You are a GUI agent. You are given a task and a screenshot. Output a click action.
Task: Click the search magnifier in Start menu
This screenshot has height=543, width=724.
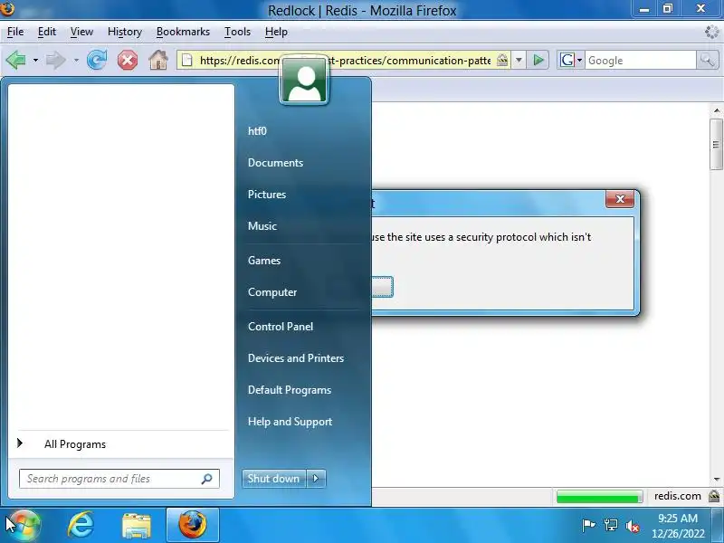(x=207, y=479)
